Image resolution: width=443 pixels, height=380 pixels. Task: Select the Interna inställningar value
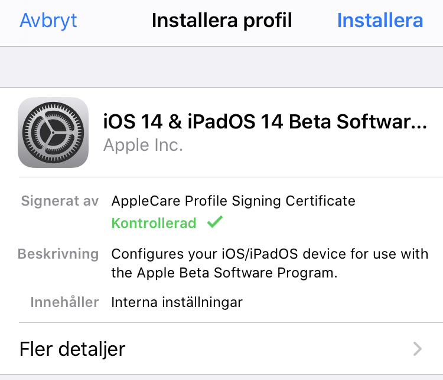point(177,302)
